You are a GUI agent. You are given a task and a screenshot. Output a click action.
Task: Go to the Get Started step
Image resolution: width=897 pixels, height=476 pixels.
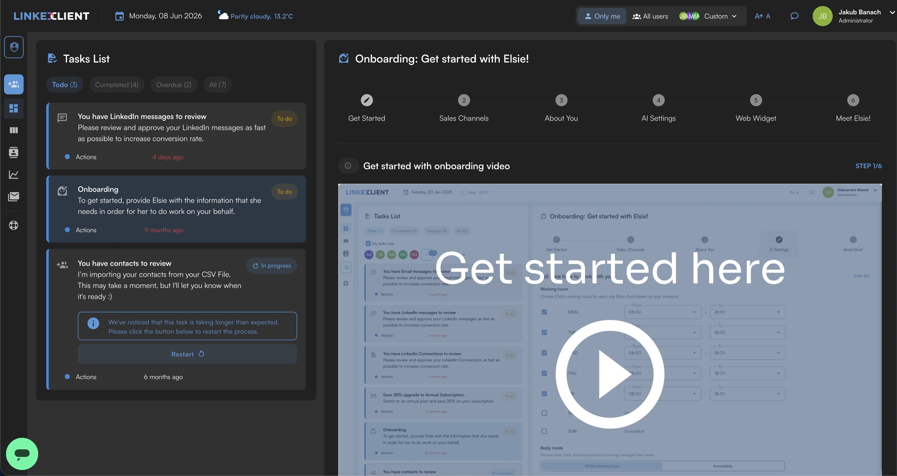(x=367, y=109)
